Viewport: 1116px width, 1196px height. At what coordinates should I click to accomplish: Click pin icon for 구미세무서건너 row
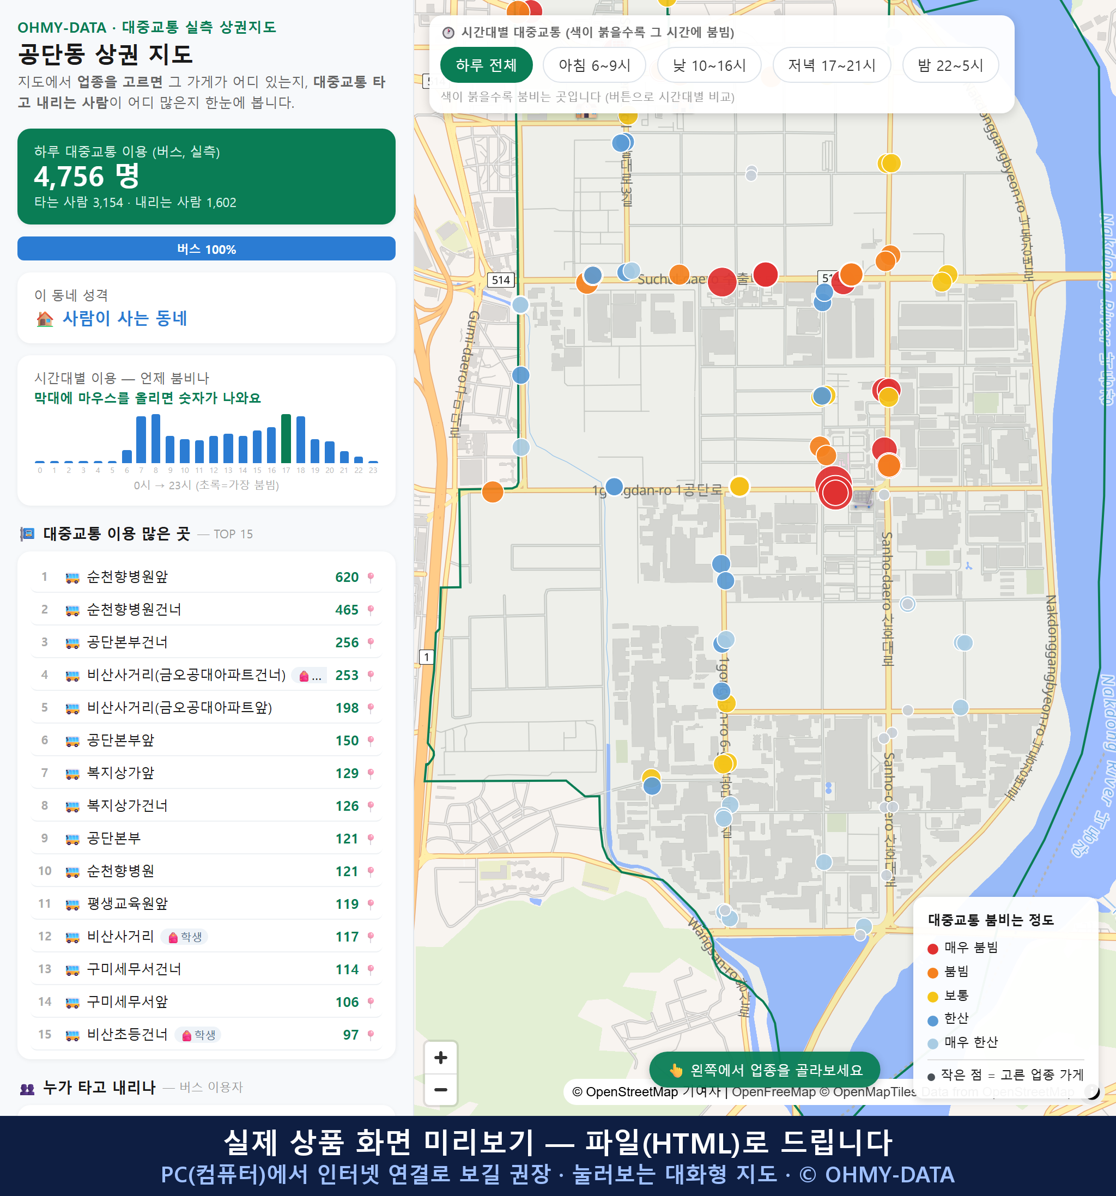pos(371,969)
